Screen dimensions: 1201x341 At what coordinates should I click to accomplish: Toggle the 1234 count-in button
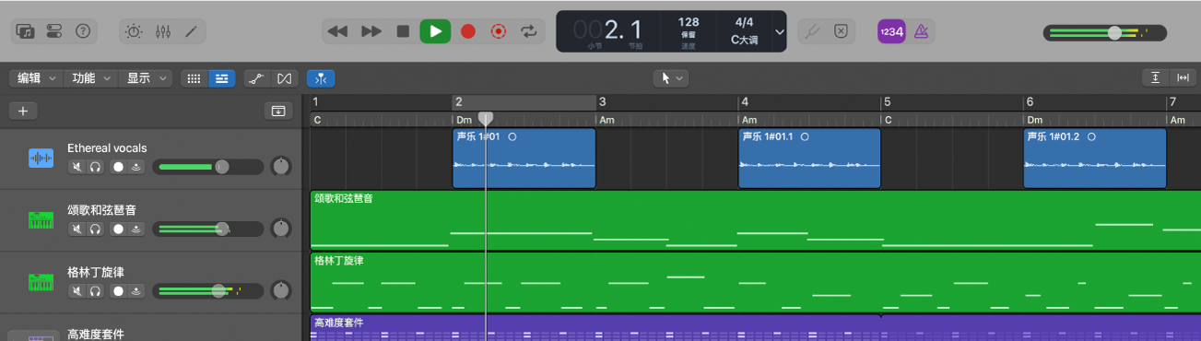(890, 31)
